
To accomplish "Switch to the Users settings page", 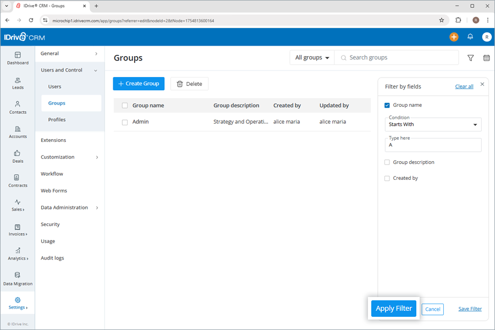I will [54, 86].
